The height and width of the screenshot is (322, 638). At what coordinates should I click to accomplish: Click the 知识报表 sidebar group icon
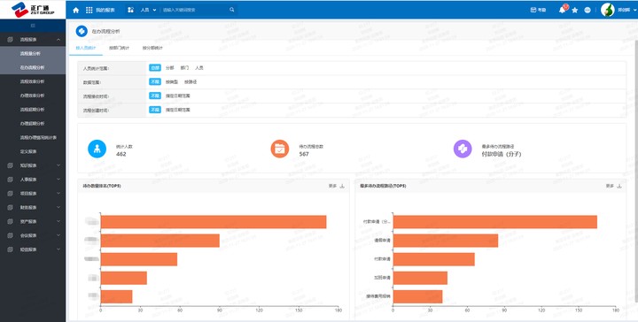pyautogui.click(x=10, y=165)
